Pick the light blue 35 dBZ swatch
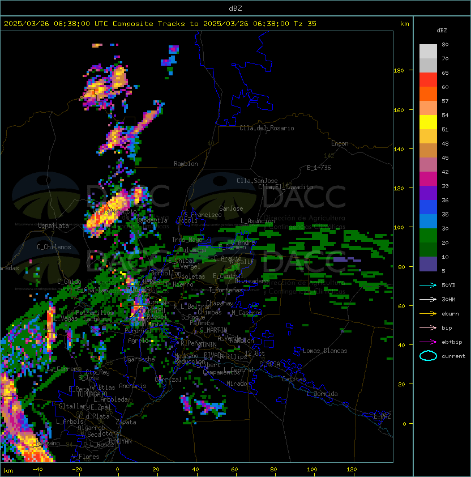 [x=428, y=221]
